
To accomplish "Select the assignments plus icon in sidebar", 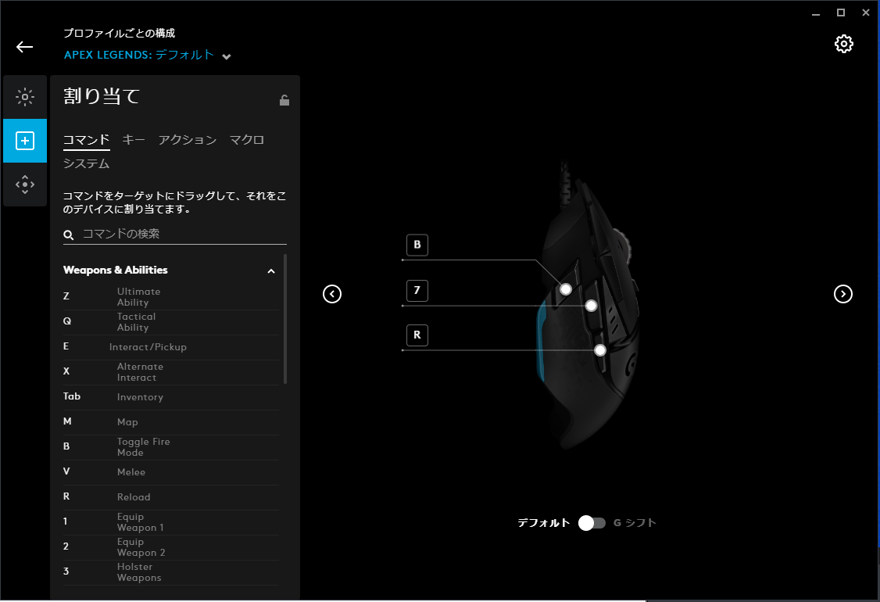I will coord(25,141).
